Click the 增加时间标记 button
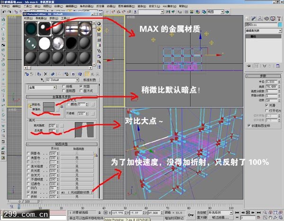Screen dimensions: 284x221 click(174, 218)
